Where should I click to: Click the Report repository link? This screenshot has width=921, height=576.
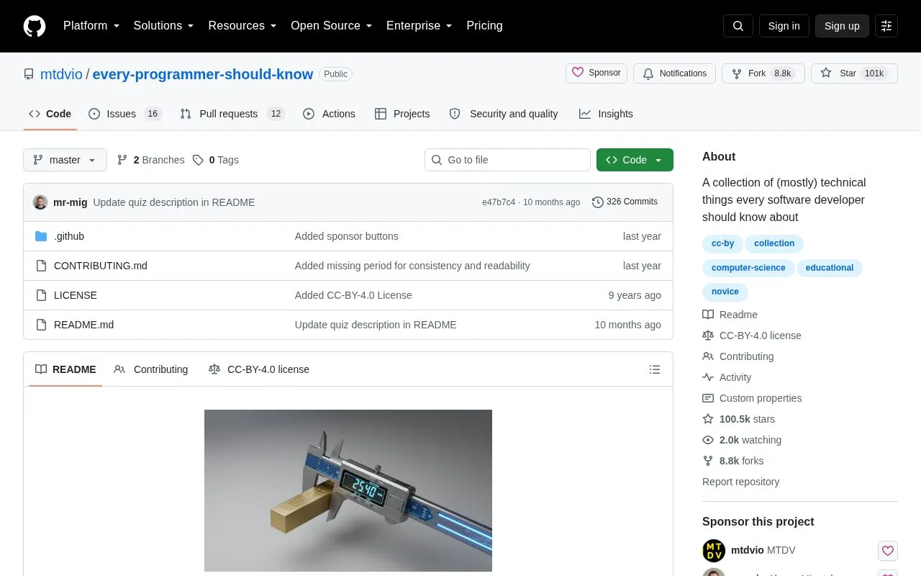pos(740,482)
